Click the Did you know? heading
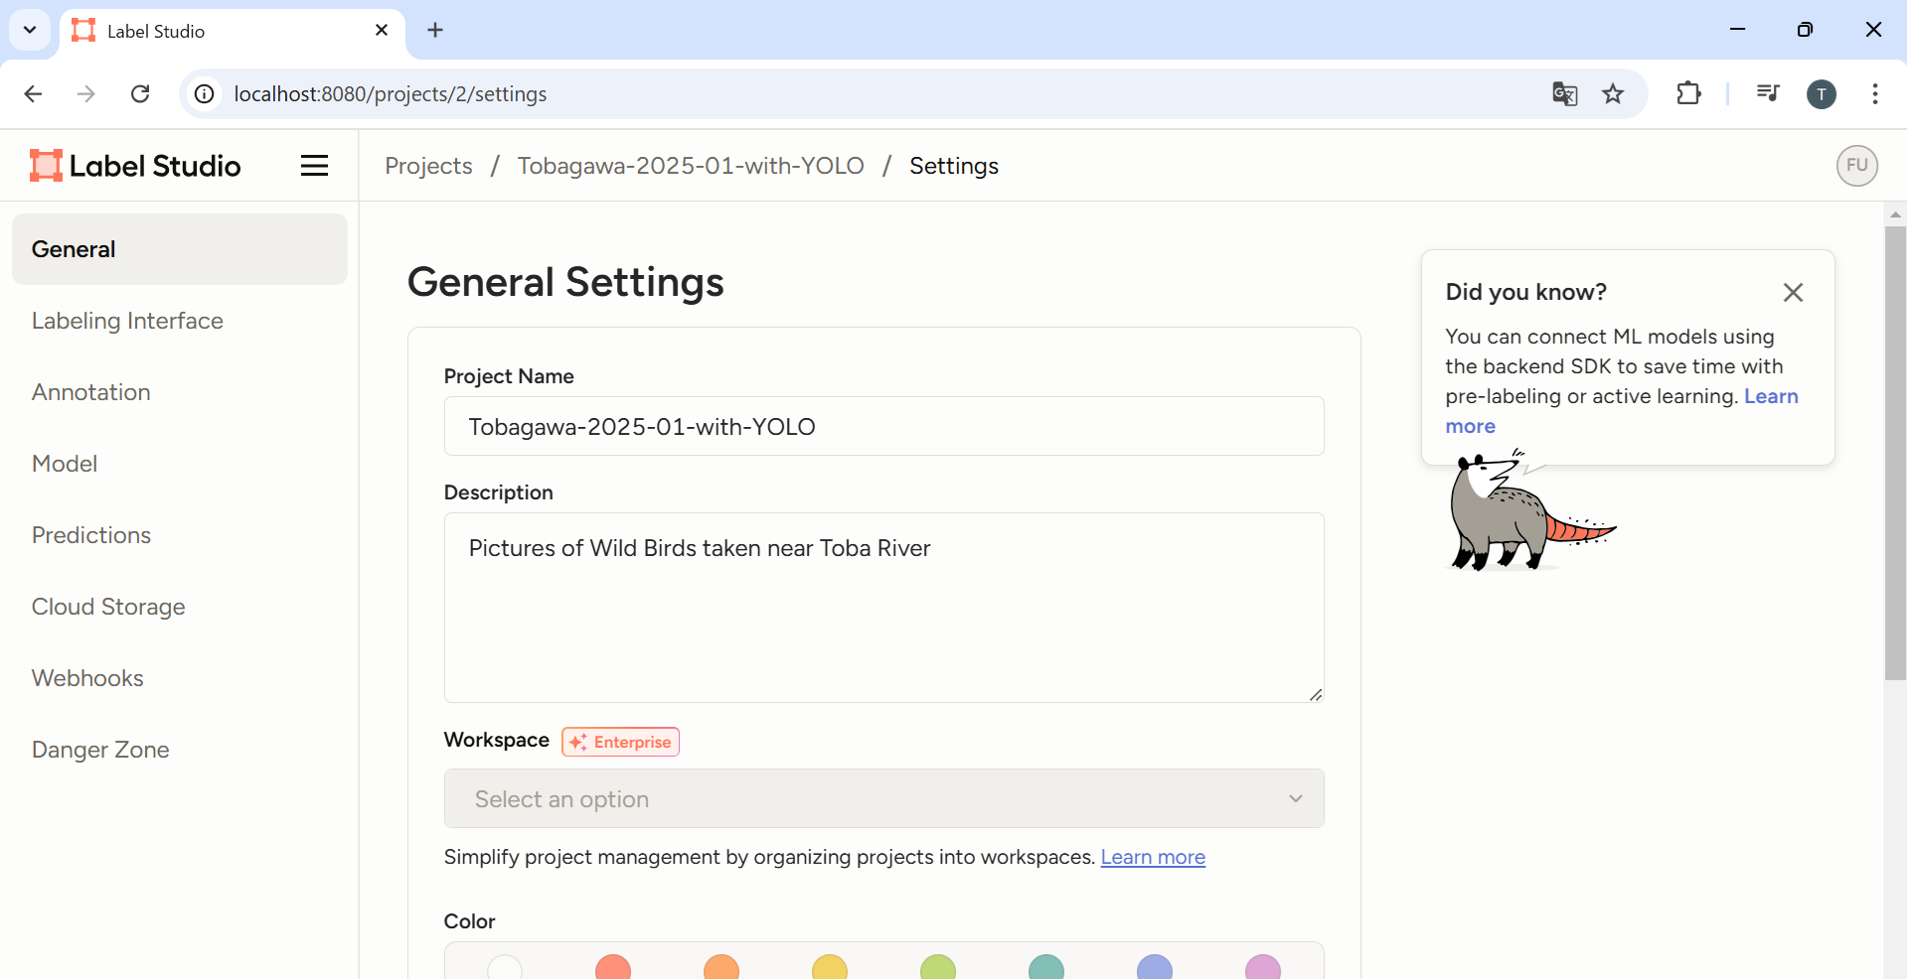Screen dimensions: 1907x979 pyautogui.click(x=1525, y=292)
